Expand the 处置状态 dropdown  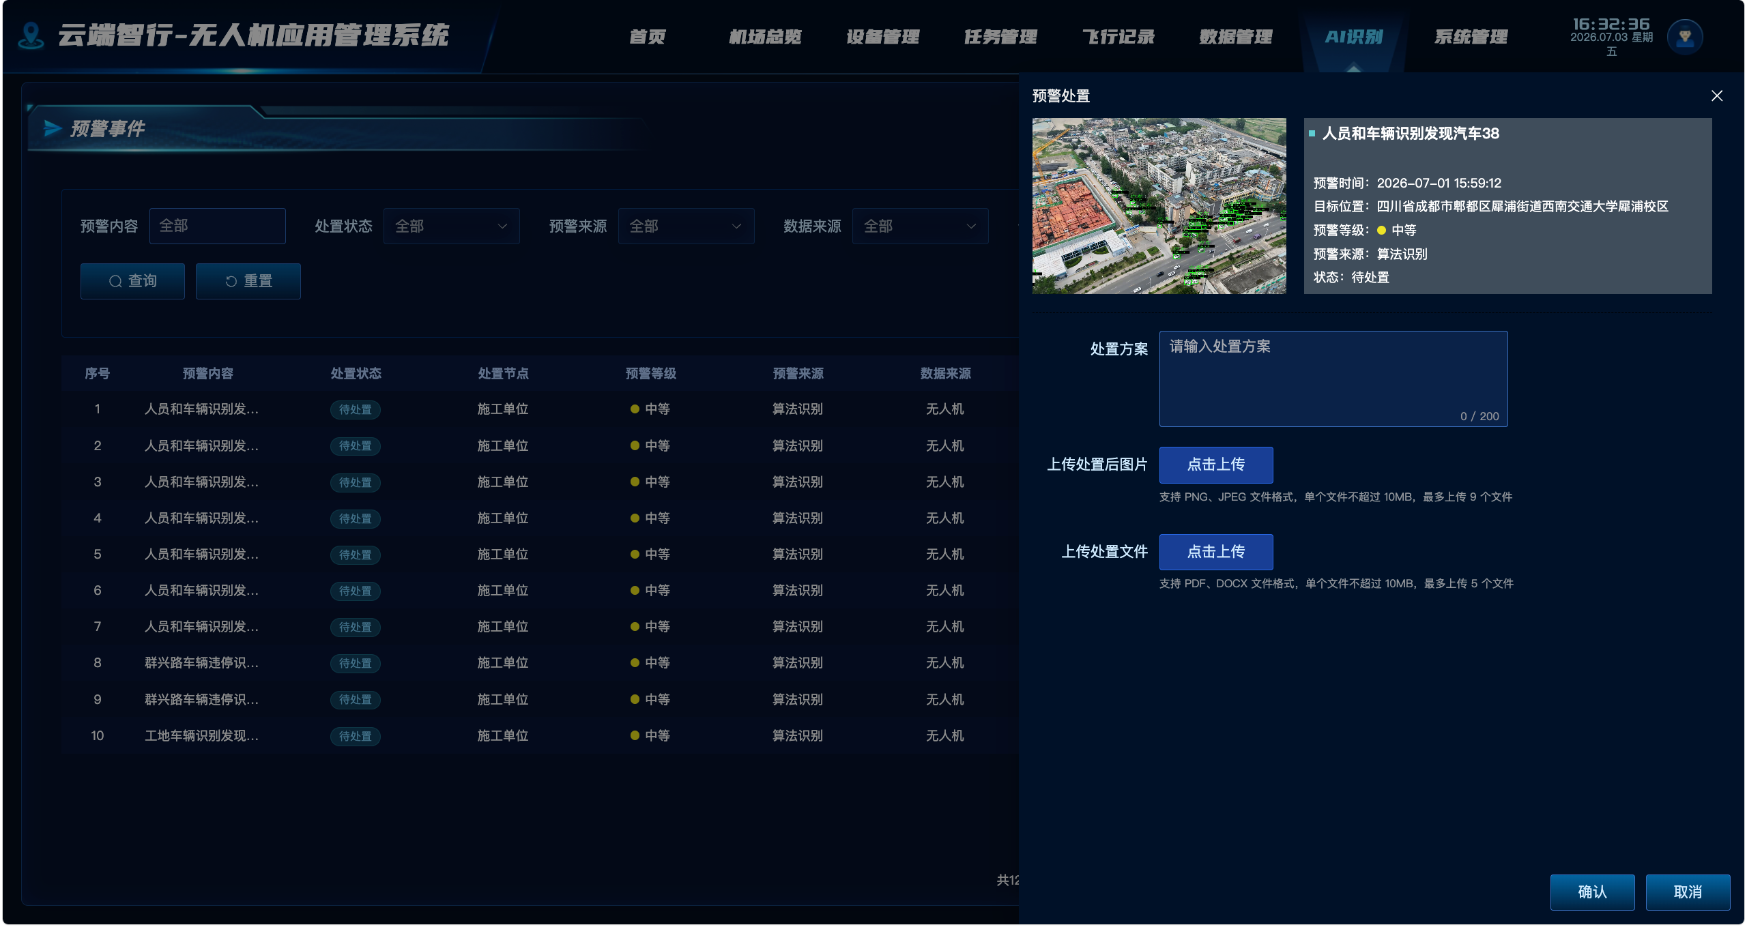(x=452, y=226)
